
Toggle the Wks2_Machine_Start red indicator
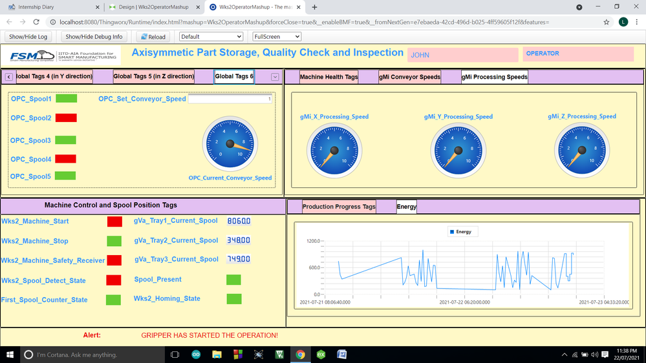(114, 222)
